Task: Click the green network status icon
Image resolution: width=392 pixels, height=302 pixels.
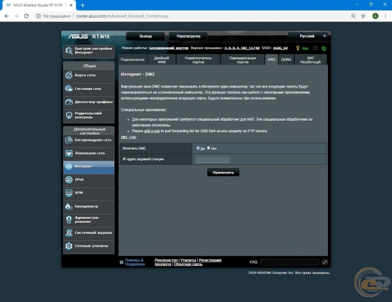Action: pos(324,48)
